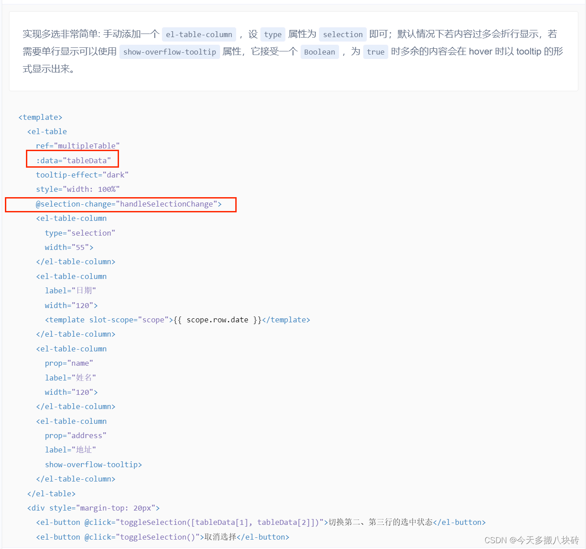This screenshot has height=549, width=586.
Task: Click the ref="multipleTable" attribute text
Action: click(x=77, y=145)
